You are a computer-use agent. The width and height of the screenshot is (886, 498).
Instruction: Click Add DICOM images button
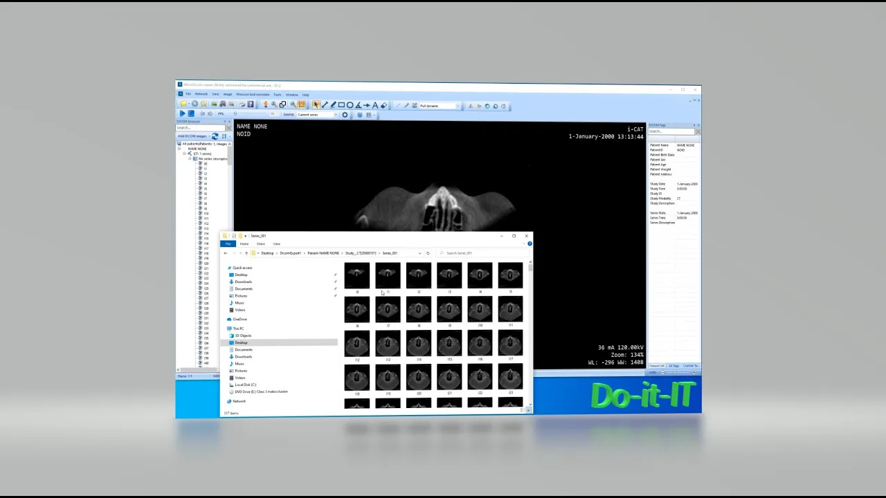194,136
